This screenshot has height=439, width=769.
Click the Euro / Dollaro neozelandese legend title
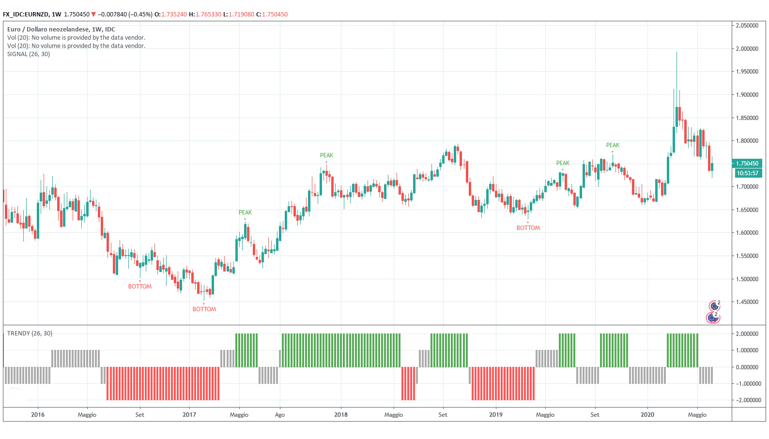click(x=61, y=30)
